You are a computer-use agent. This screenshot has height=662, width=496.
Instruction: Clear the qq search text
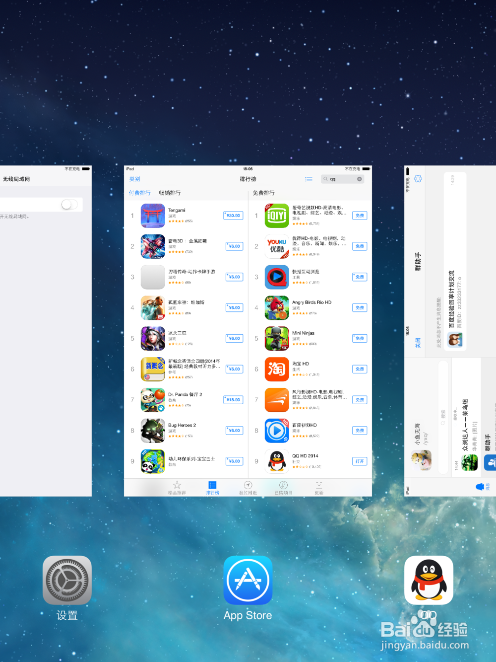(x=360, y=179)
